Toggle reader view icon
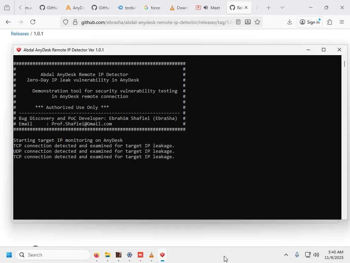This screenshot has height=263, width=350. (x=238, y=22)
